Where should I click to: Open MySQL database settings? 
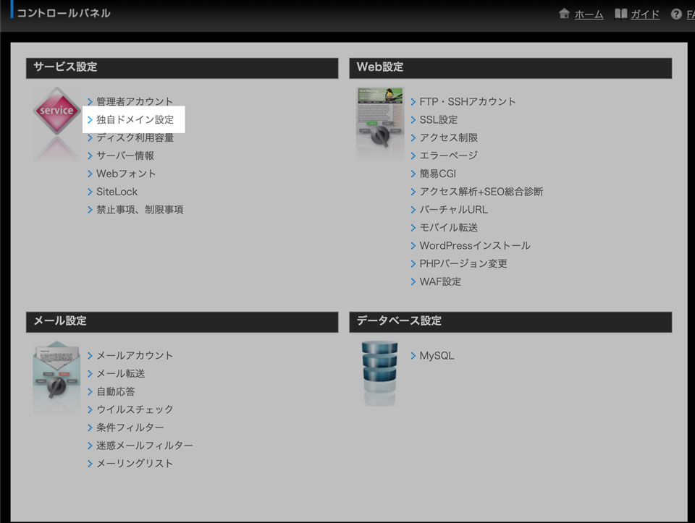[437, 356]
